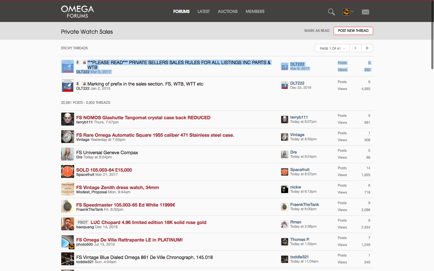
Task: Go to the Members tab
Action: click(255, 11)
